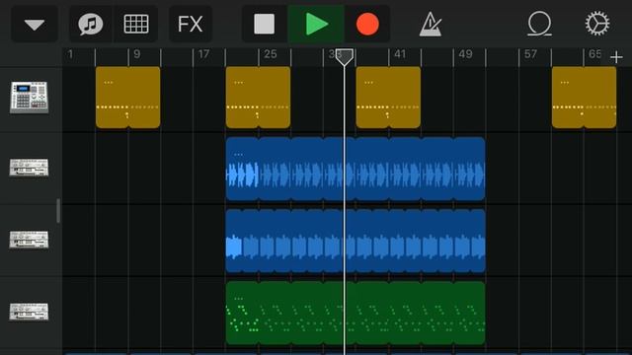Select the yellow drum region starting near bar 21
Image resolution: width=632 pixels, height=355 pixels.
click(x=258, y=98)
